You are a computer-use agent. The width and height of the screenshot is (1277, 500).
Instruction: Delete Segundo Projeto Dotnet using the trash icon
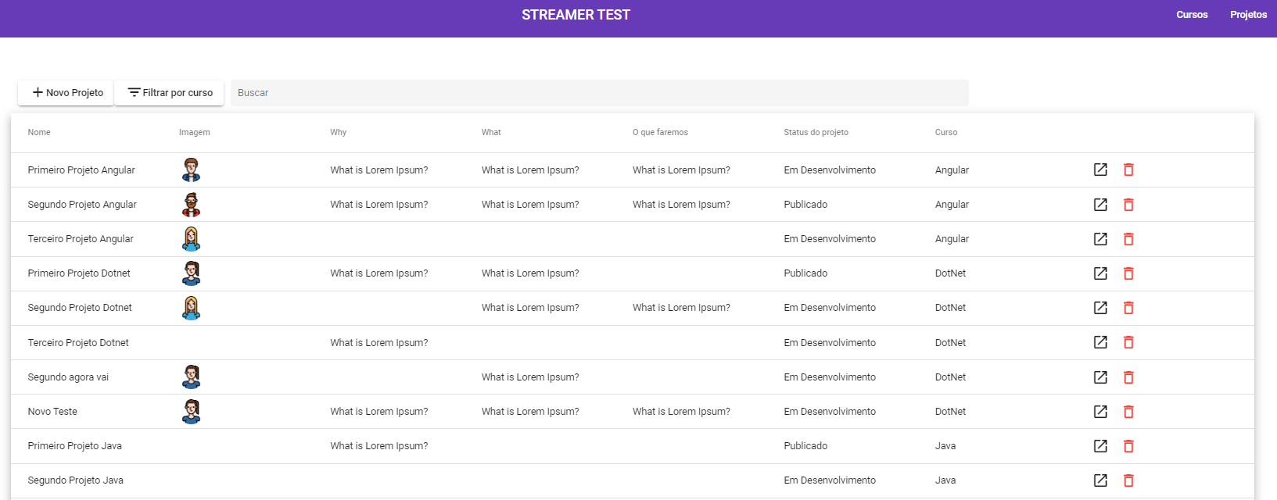click(x=1128, y=307)
